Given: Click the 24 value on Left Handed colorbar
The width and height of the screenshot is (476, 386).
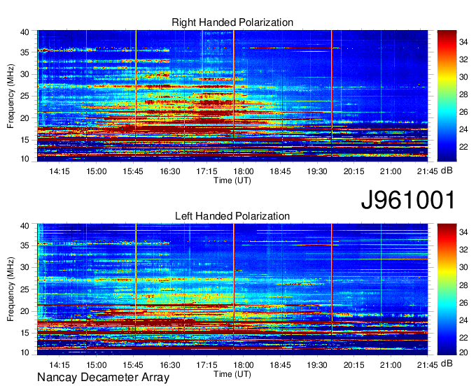Looking at the screenshot, I should click(463, 320).
